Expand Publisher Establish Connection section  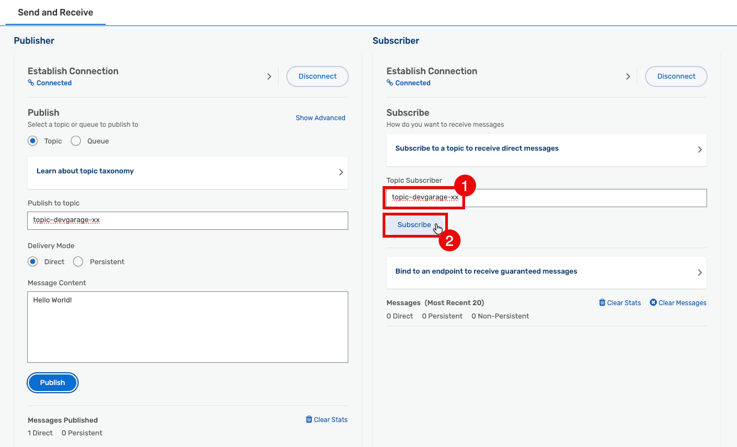coord(269,76)
